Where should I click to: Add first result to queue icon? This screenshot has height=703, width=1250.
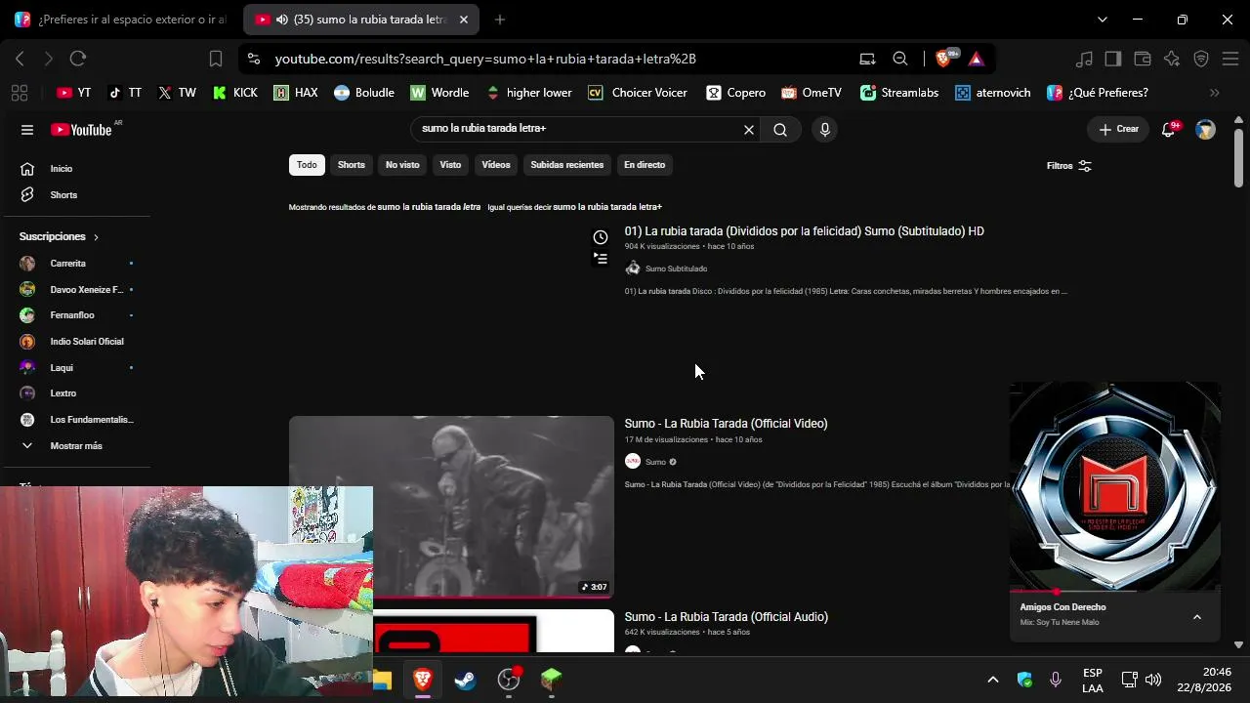601,259
